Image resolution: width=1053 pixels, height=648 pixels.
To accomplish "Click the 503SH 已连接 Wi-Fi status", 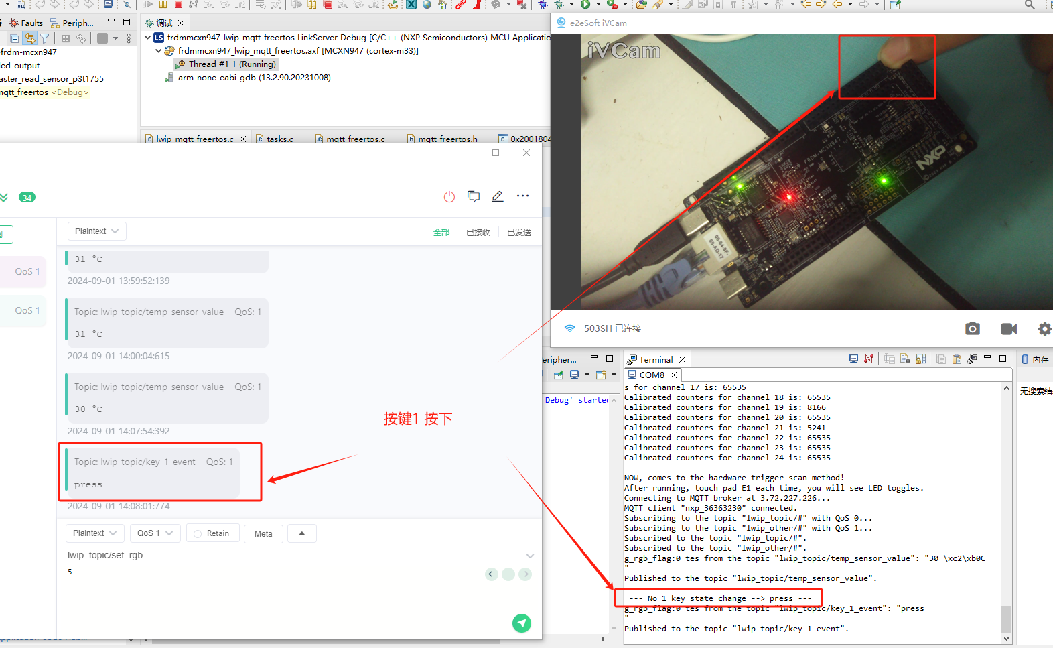I will click(603, 328).
